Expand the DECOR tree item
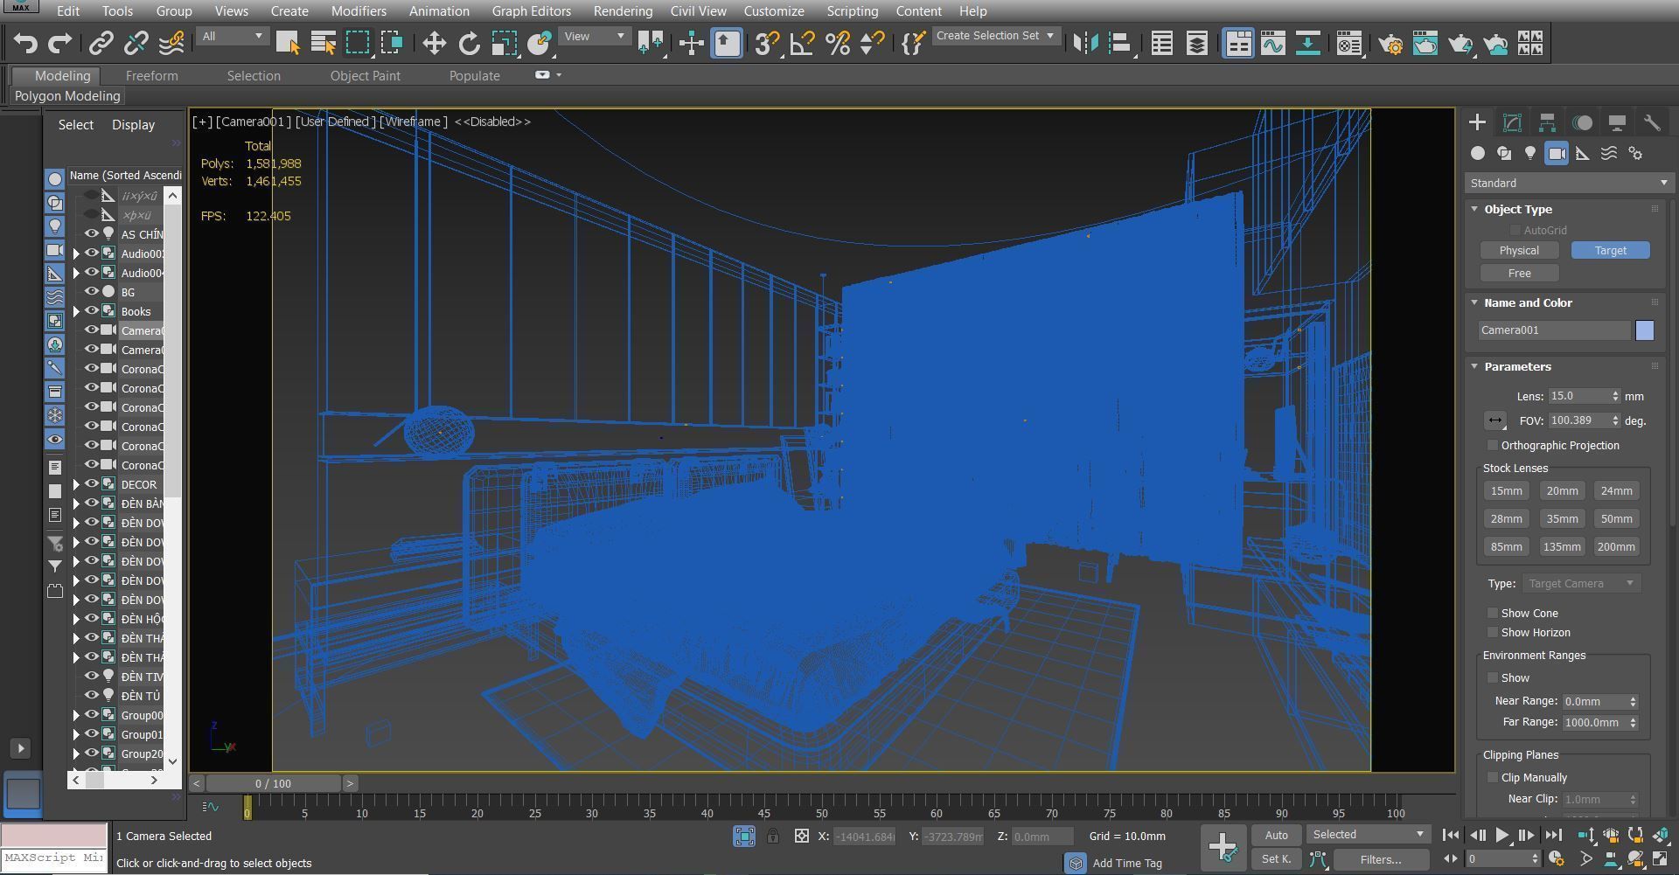The width and height of the screenshot is (1679, 875). coord(76,484)
